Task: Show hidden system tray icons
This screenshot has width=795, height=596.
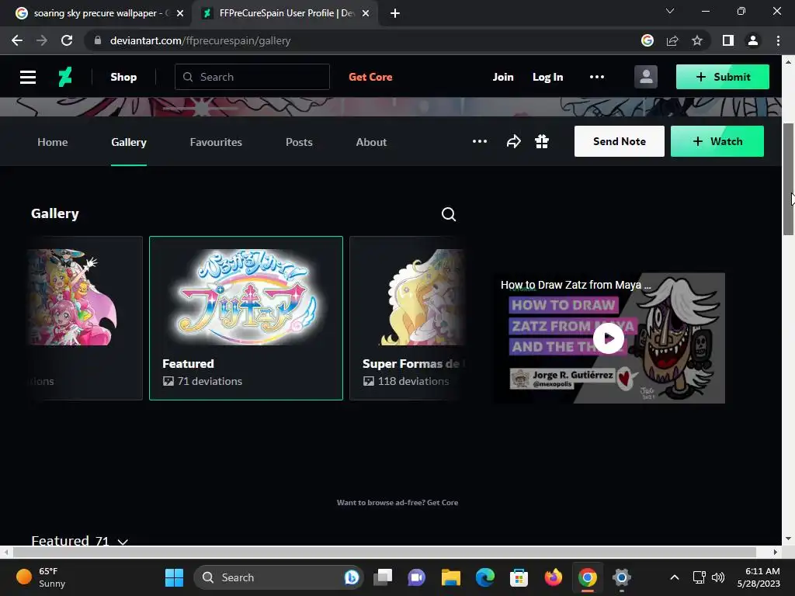Action: [x=675, y=577]
